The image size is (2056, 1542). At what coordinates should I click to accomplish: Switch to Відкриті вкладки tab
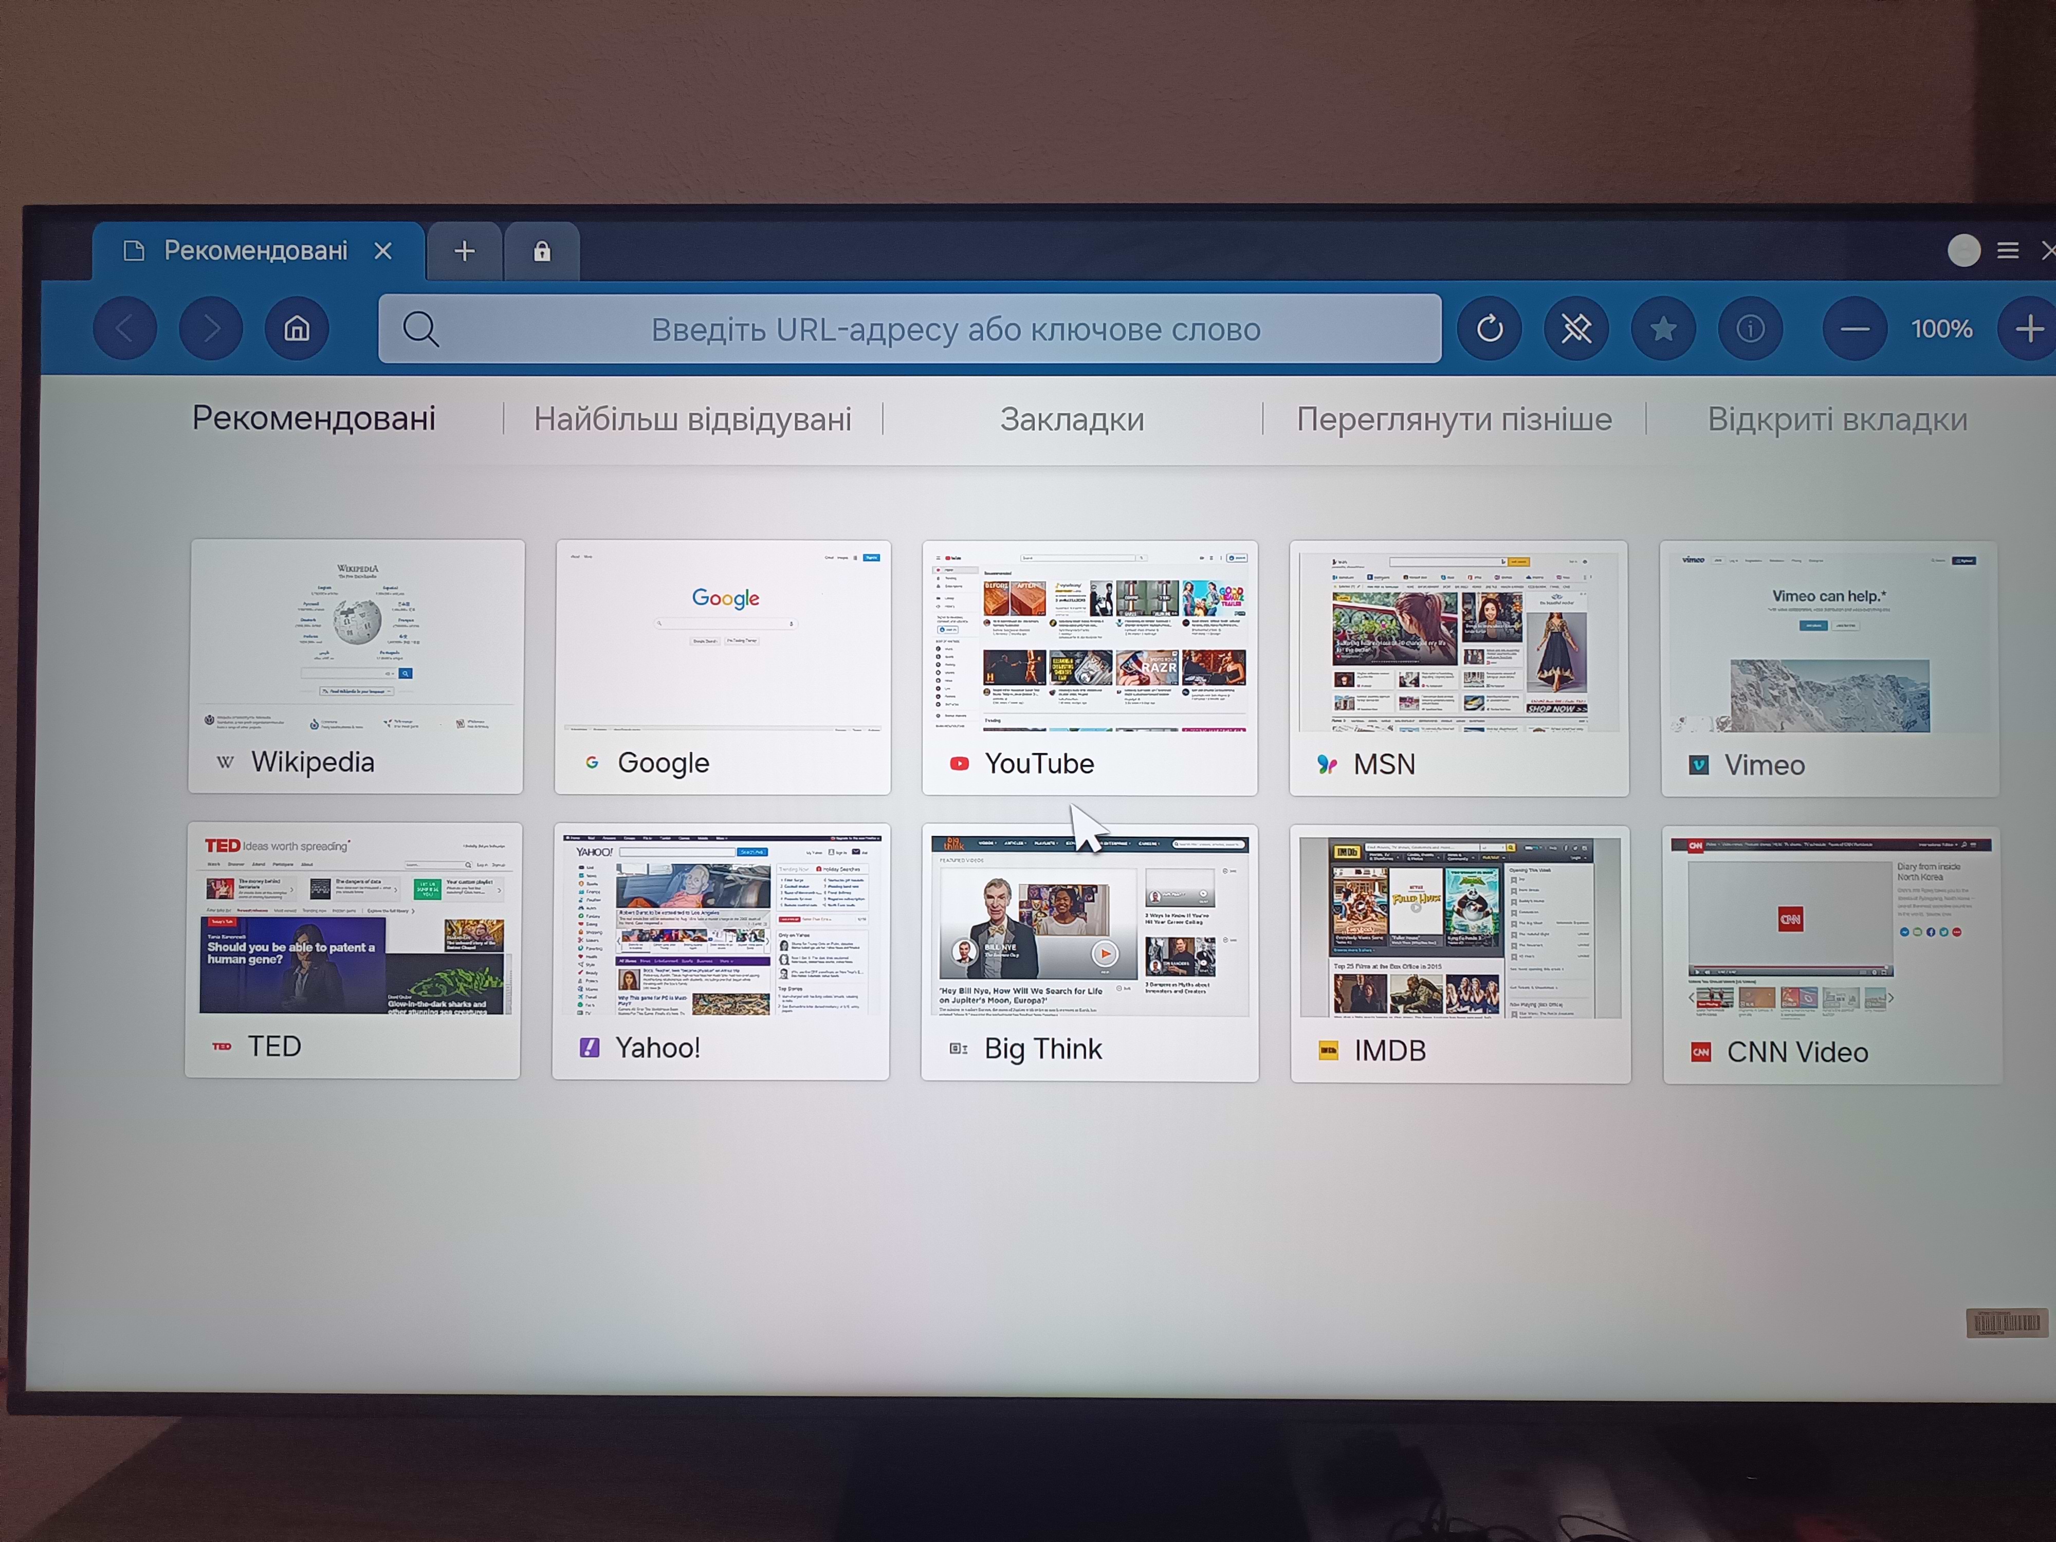tap(1838, 419)
